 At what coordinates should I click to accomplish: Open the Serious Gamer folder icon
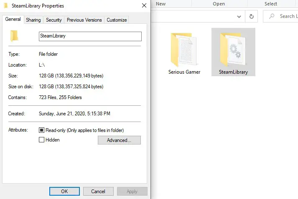184,50
